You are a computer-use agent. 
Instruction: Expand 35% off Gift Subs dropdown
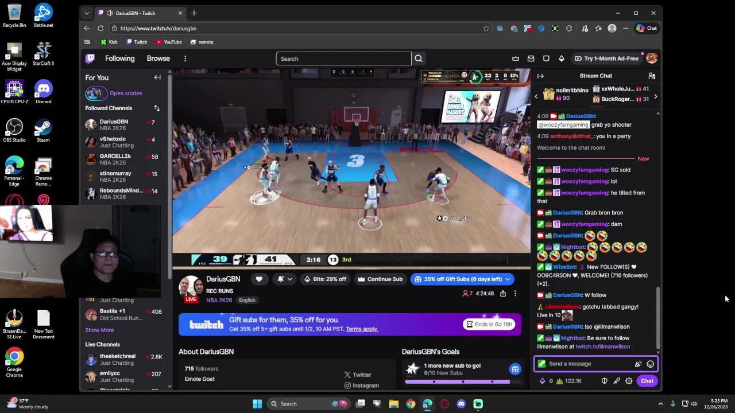point(508,279)
